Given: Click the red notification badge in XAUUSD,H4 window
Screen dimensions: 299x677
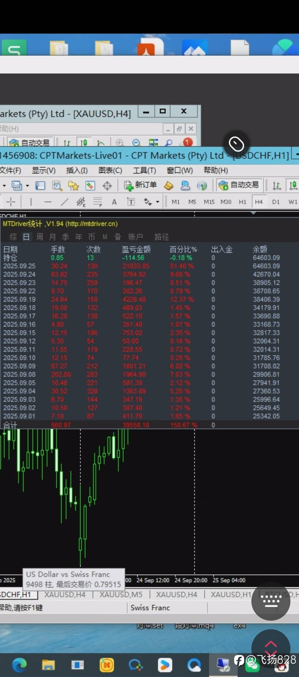Looking at the screenshot, I should [187, 142].
